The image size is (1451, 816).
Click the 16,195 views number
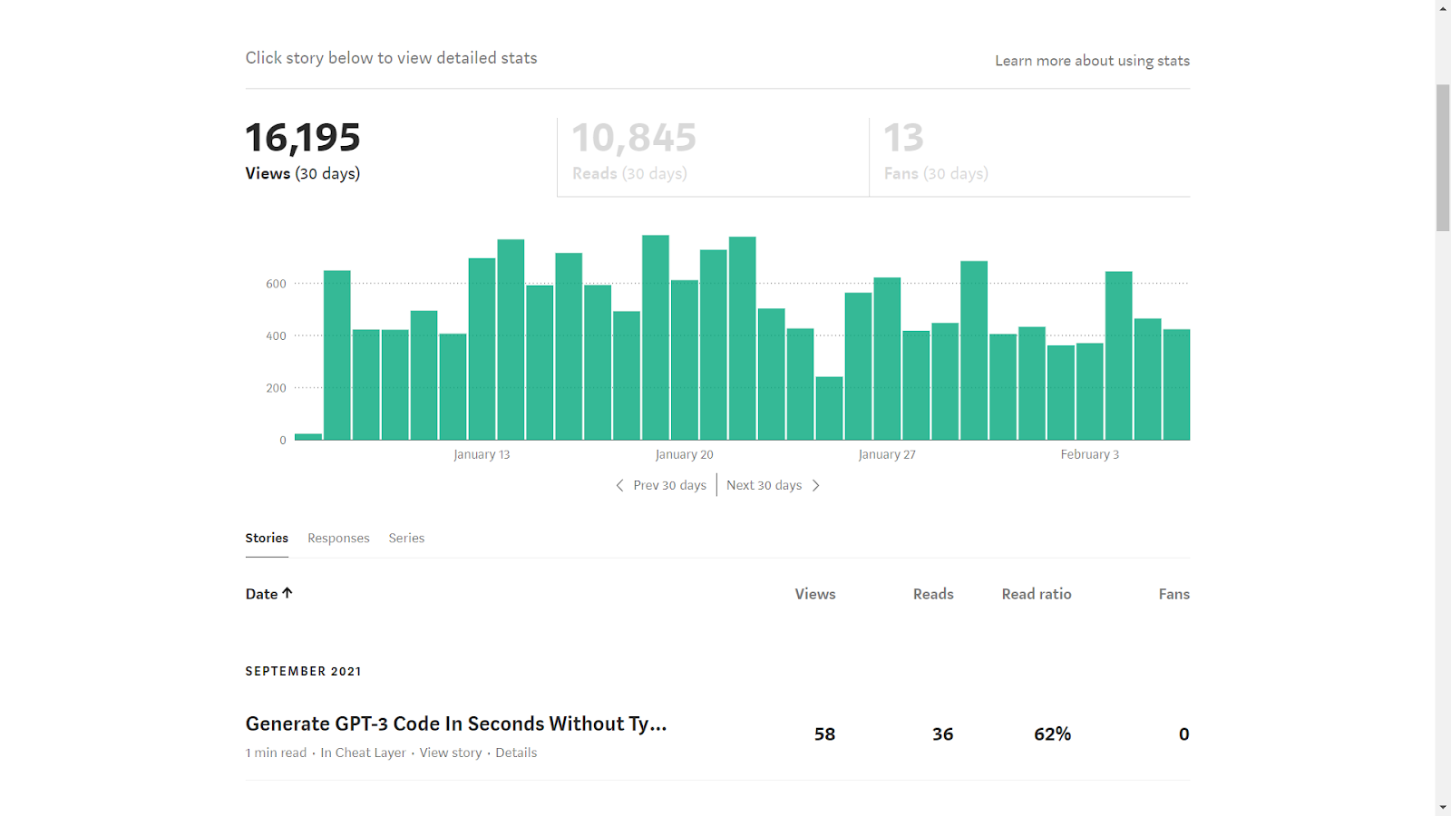(303, 138)
